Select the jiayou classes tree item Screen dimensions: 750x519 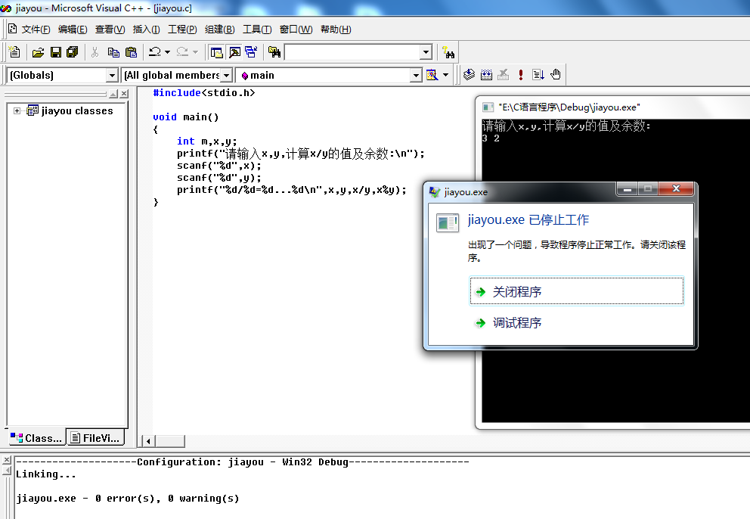[x=77, y=110]
